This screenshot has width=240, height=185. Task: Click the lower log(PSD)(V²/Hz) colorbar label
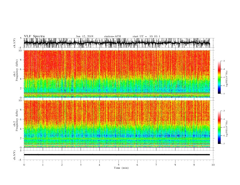pyautogui.click(x=227, y=128)
